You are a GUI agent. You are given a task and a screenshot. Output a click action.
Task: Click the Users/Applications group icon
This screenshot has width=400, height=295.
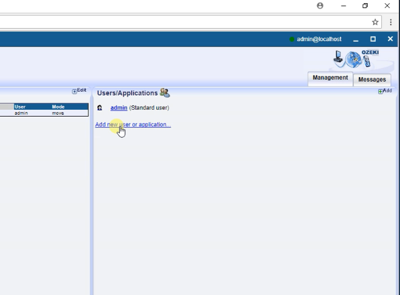[164, 93]
